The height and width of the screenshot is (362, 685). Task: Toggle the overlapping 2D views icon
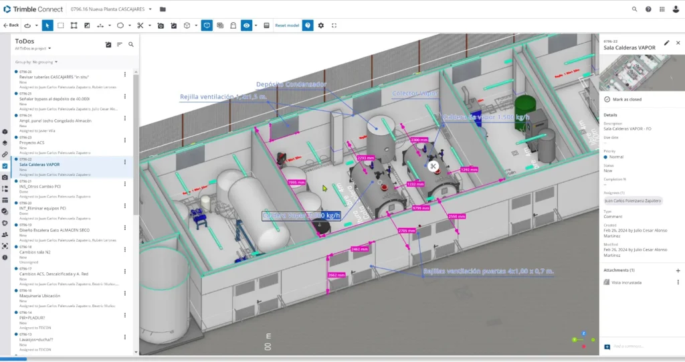click(x=220, y=25)
